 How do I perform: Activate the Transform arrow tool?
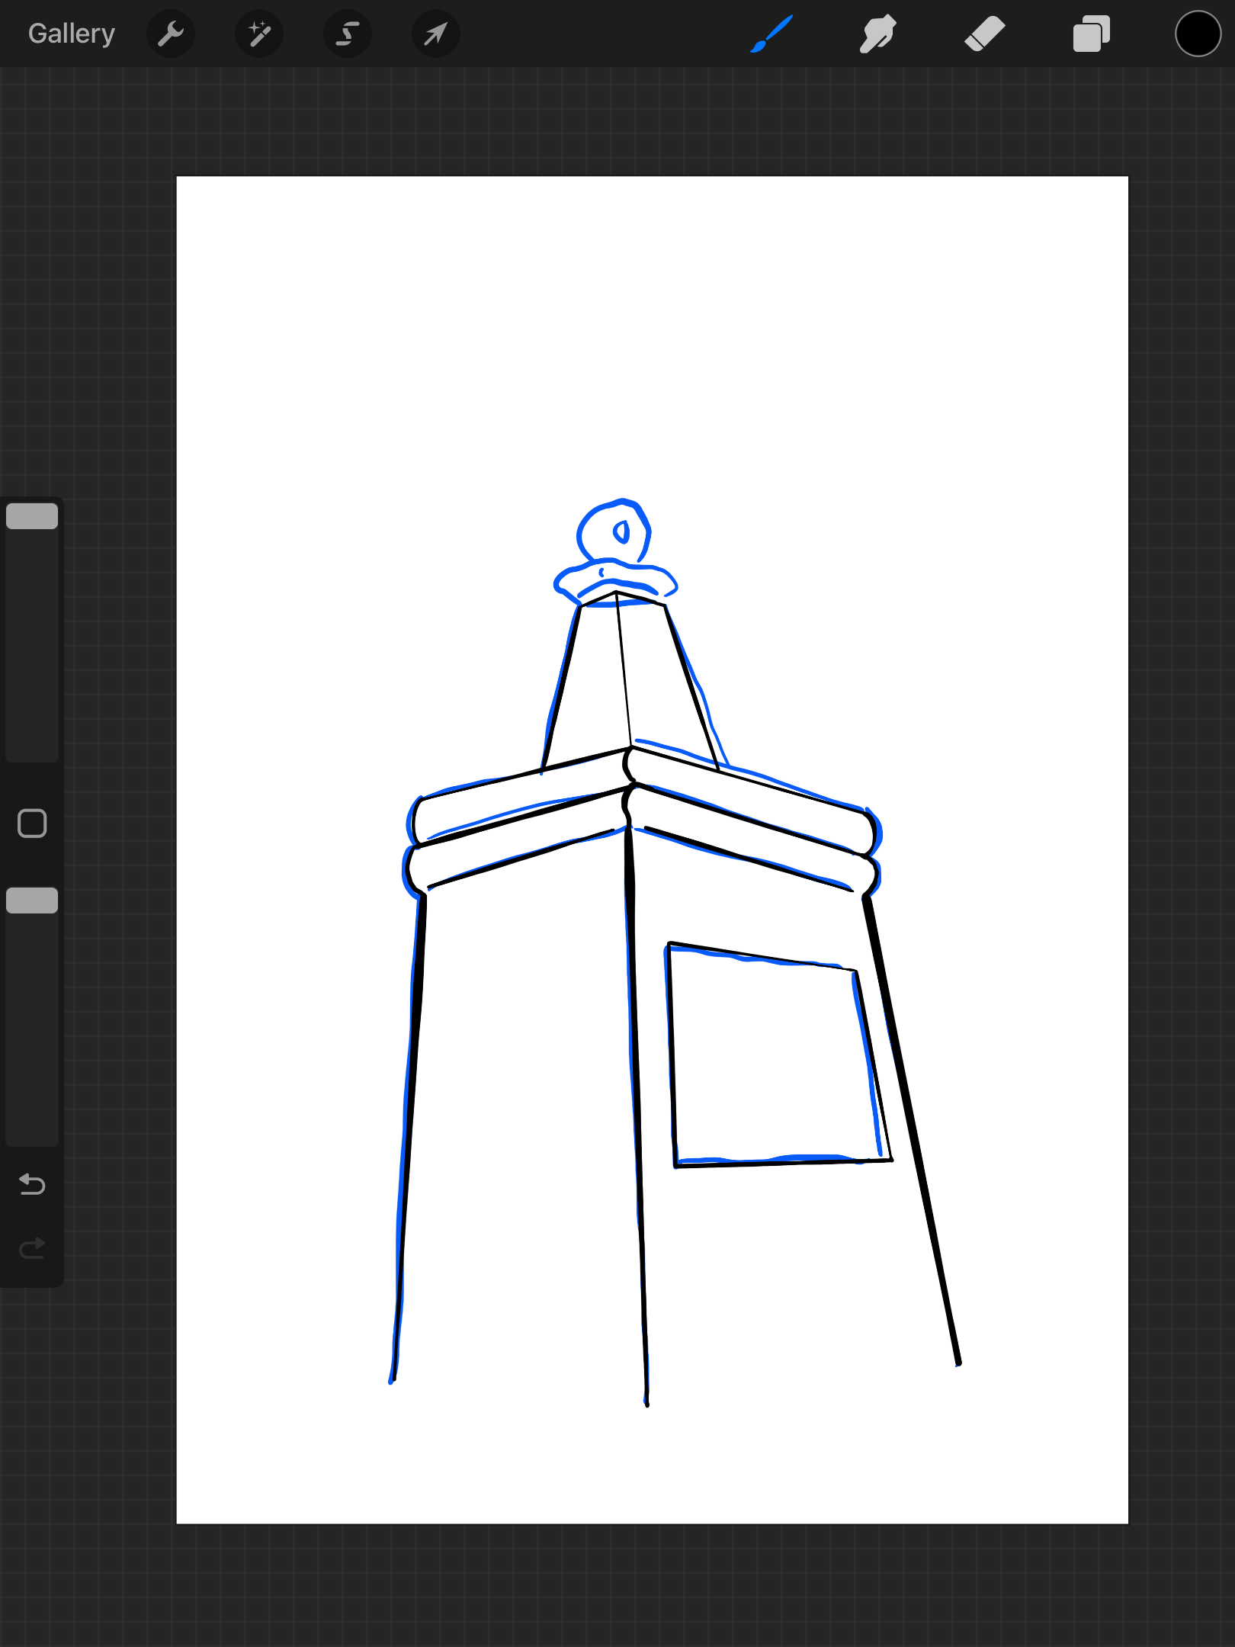click(x=435, y=34)
